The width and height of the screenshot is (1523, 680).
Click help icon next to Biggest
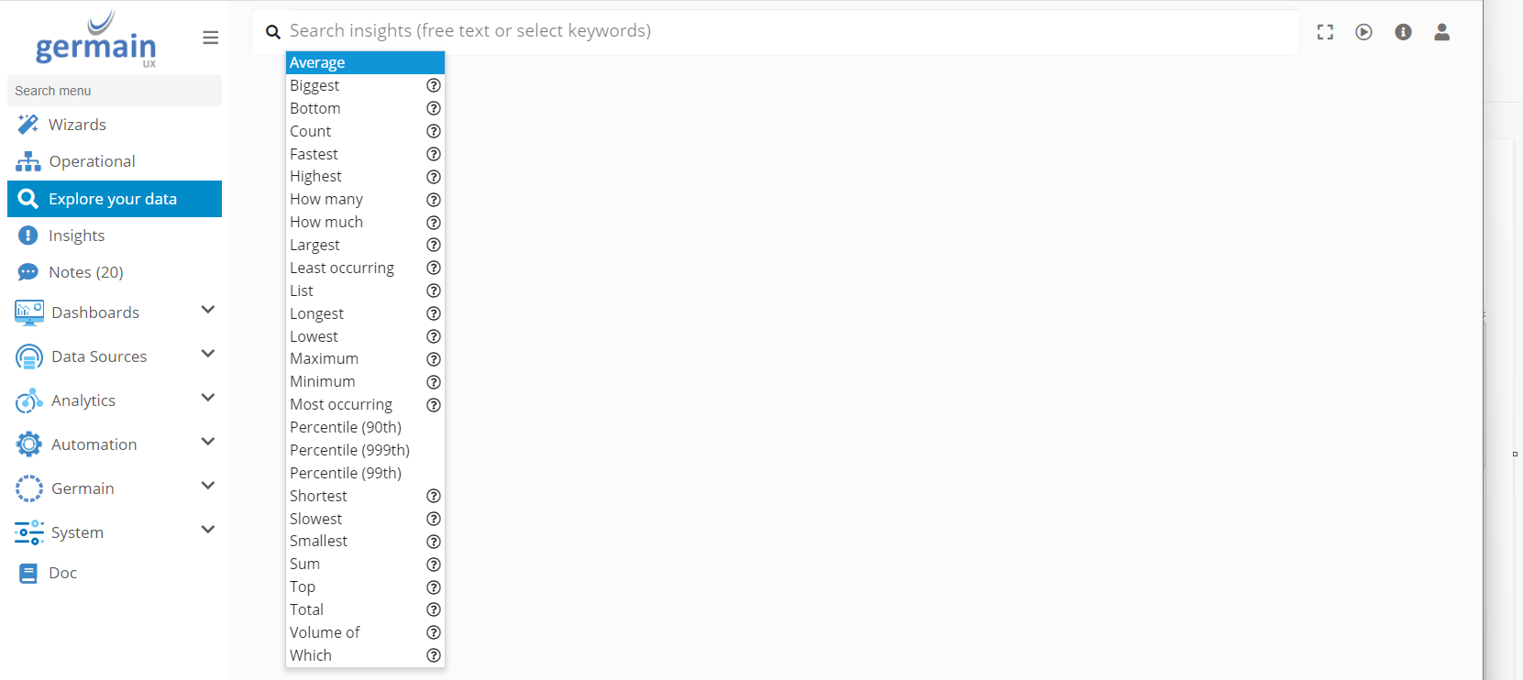tap(434, 85)
